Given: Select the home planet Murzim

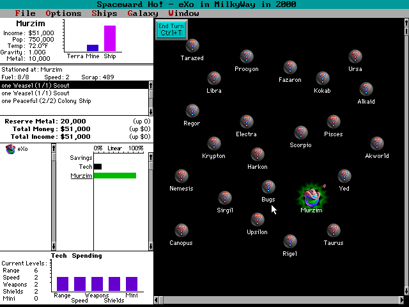Looking at the screenshot, I should [312, 198].
